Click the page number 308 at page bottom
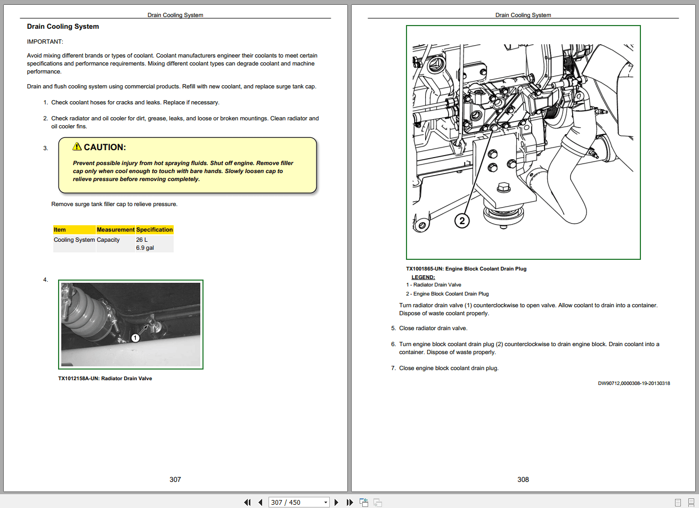Image resolution: width=699 pixels, height=508 pixels. [523, 479]
